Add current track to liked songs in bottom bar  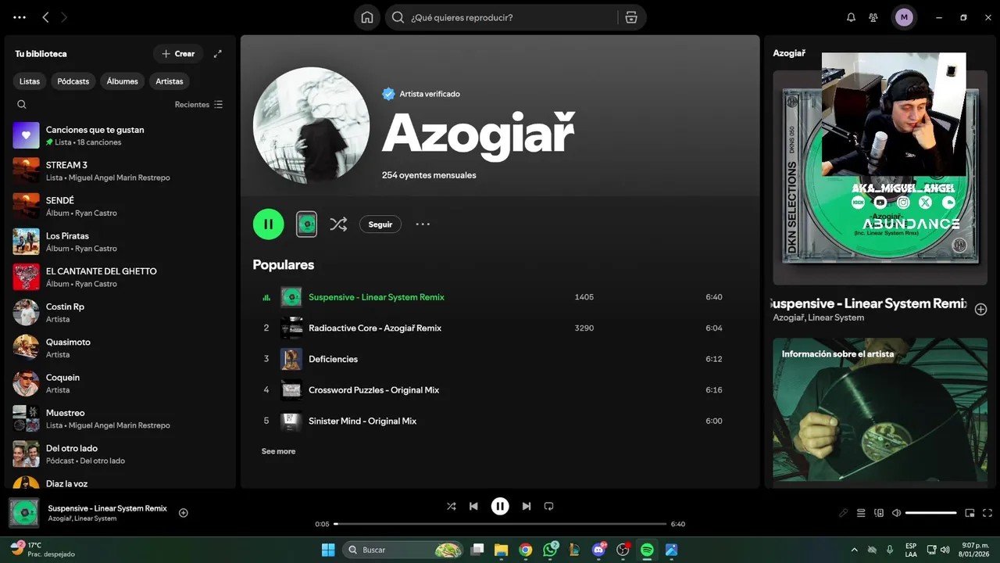click(184, 513)
